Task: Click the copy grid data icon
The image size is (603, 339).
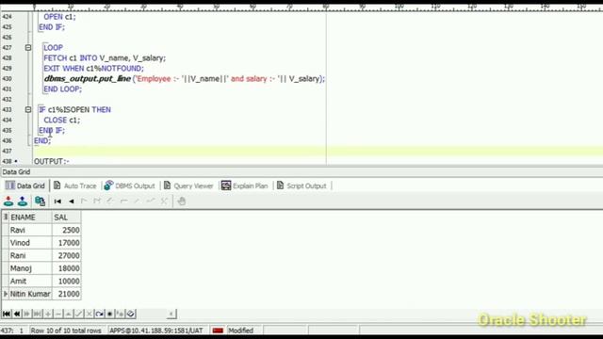Action: click(40, 201)
